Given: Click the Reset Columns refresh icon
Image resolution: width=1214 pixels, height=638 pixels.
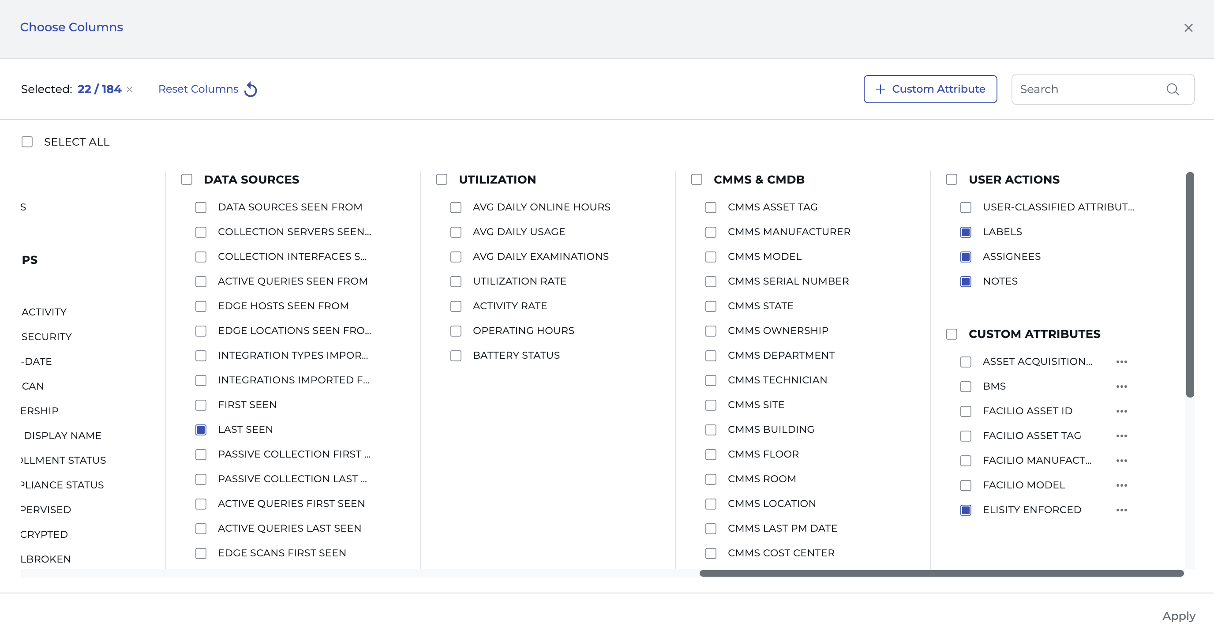Looking at the screenshot, I should [251, 90].
